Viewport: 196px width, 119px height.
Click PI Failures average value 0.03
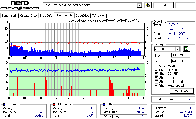tap(90, 108)
